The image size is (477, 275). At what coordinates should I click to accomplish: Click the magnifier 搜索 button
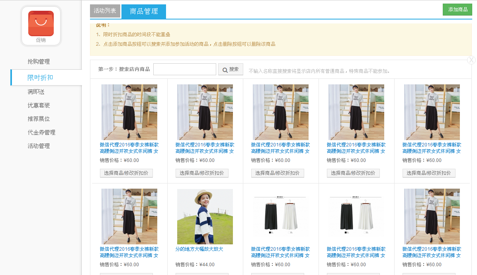(x=231, y=69)
